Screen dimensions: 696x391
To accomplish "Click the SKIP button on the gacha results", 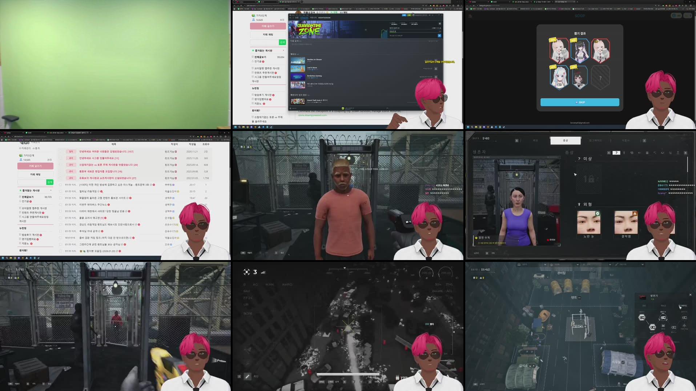I will tap(580, 102).
